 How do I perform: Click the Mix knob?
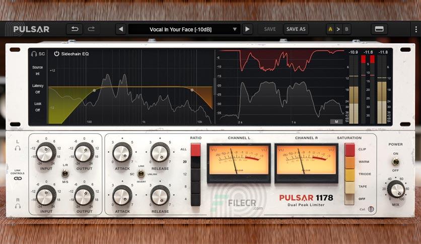coord(396,189)
